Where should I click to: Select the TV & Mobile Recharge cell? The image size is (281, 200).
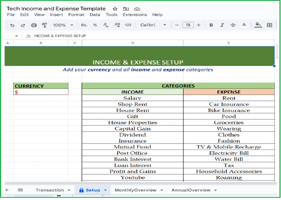point(229,147)
